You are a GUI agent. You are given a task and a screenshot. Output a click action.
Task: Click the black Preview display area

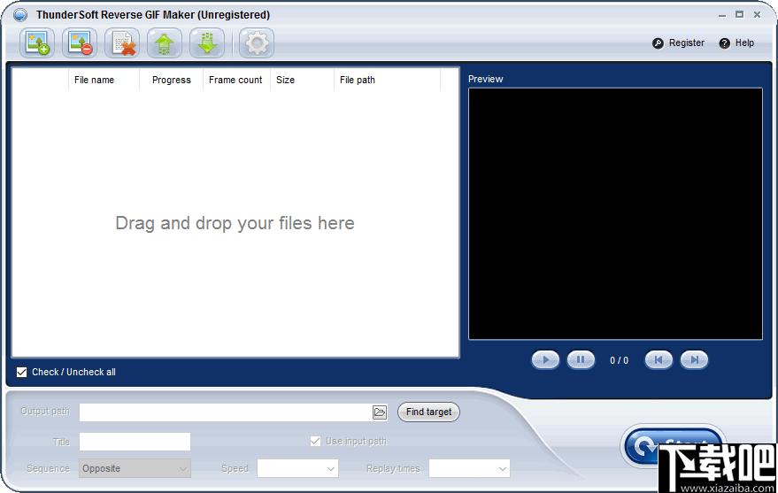tap(615, 214)
